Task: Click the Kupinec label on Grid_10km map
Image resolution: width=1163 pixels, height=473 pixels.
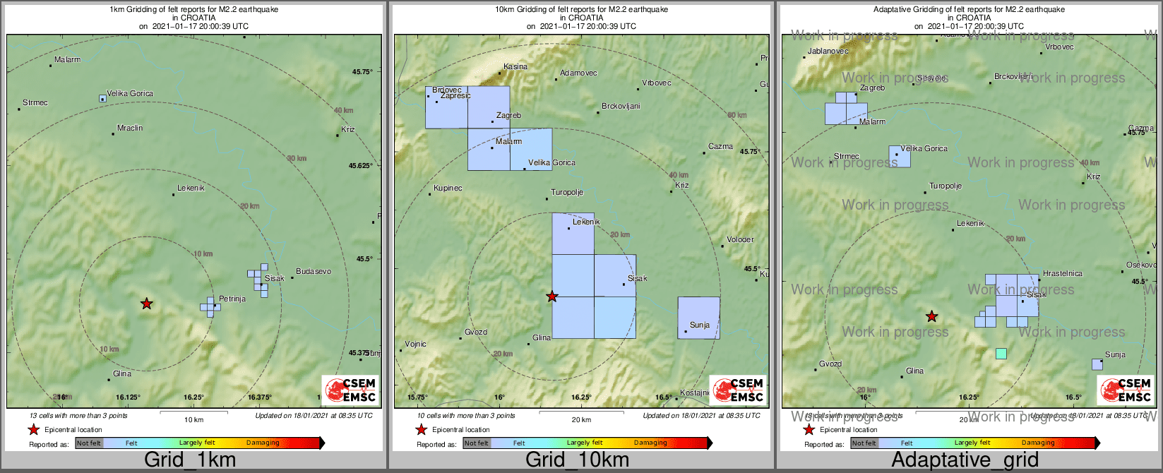Action: pos(448,188)
